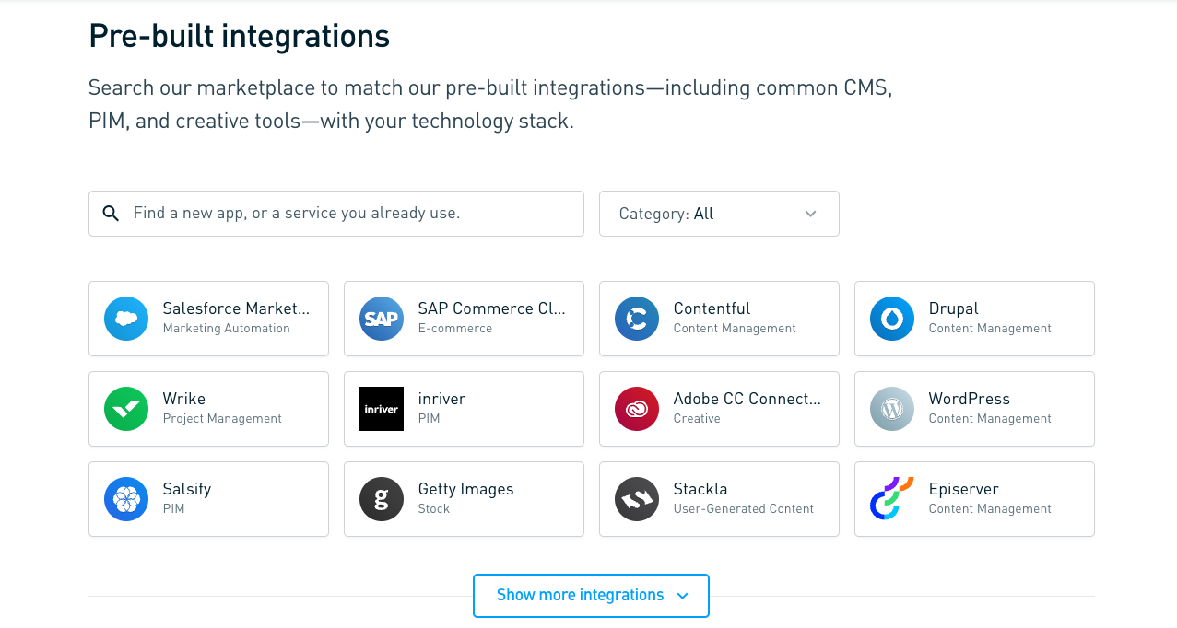Click the inriver black square logo
Screen dimensions: 1177x628
click(x=382, y=409)
